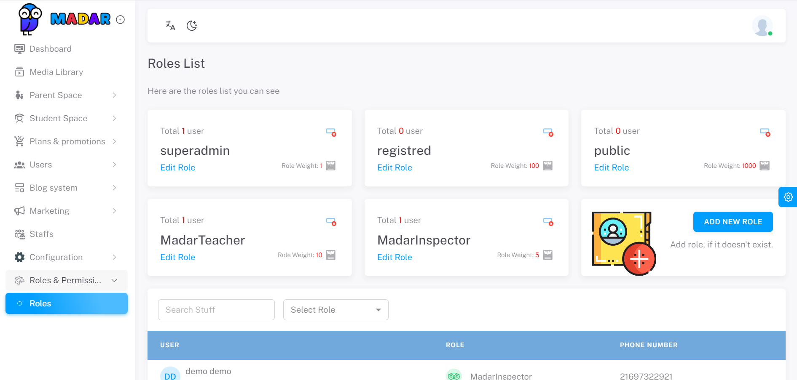This screenshot has width=797, height=380.
Task: Expand the Plans & promotions submenu
Action: point(66,141)
